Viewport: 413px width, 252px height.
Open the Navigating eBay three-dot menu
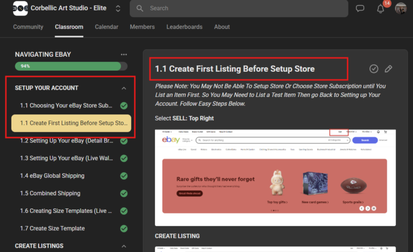[x=124, y=55]
